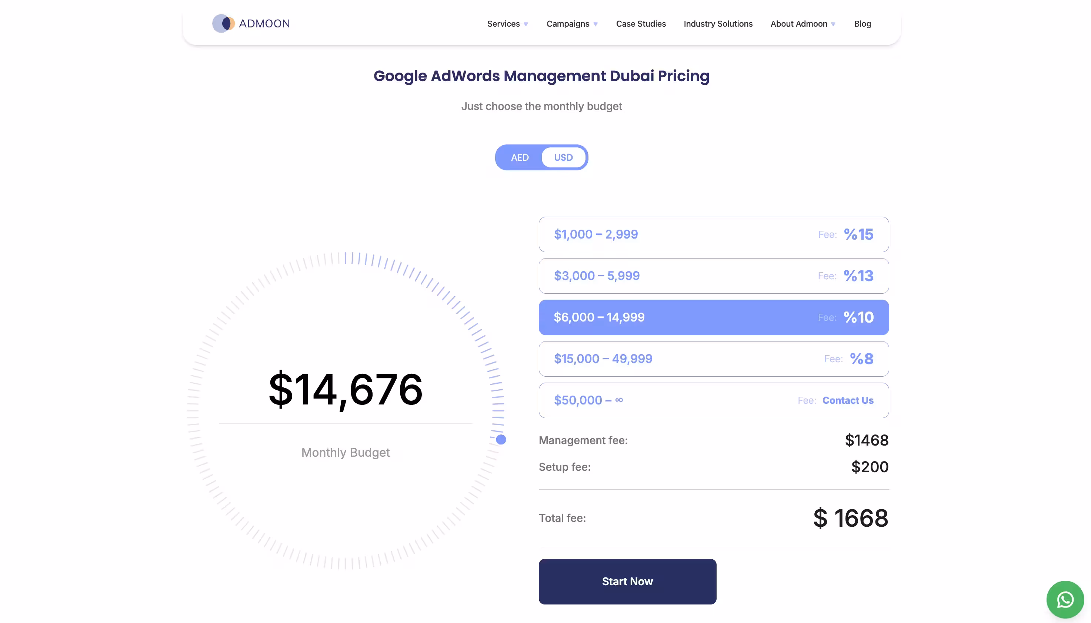Screen dimensions: 1091x623
Task: Click 'Just choose the monthly budget' subtitle
Action: click(x=541, y=106)
